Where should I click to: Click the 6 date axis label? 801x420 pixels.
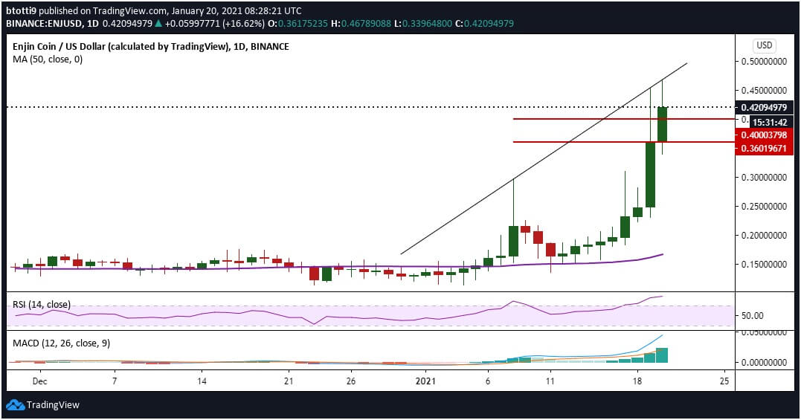click(488, 381)
